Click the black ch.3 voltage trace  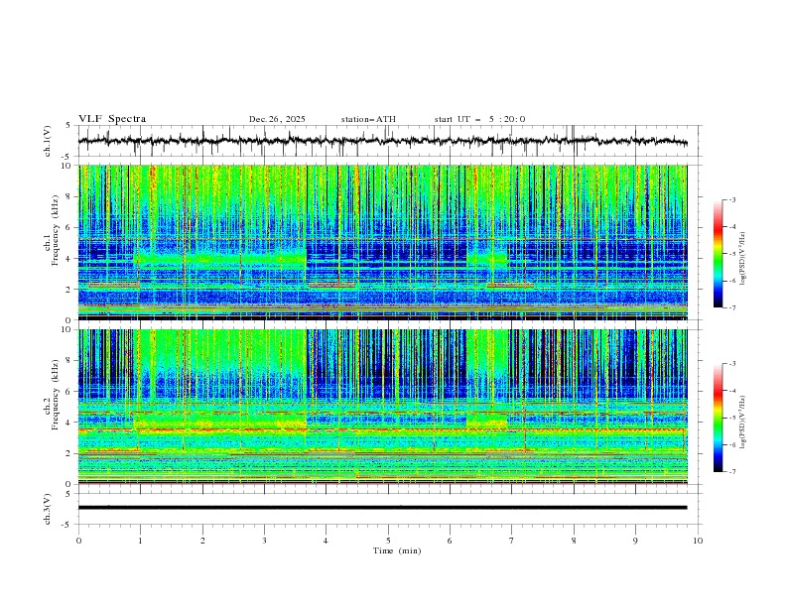click(x=383, y=507)
